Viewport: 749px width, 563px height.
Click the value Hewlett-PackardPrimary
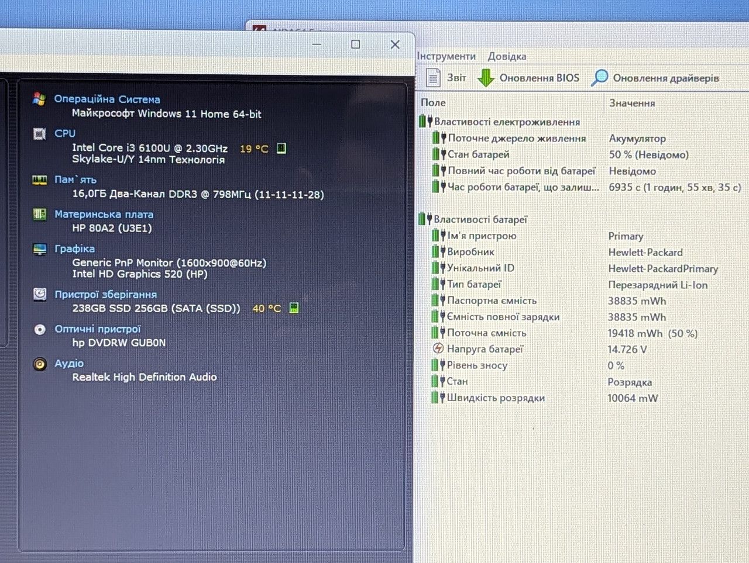(663, 268)
